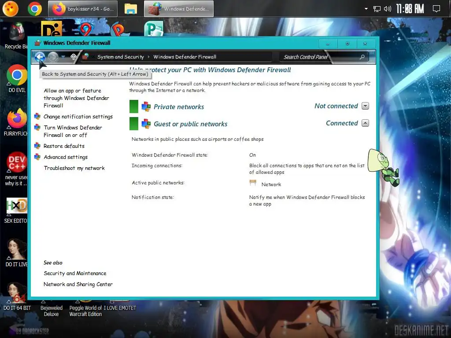The width and height of the screenshot is (451, 338).
Task: Open Advanced settings link
Action: pyautogui.click(x=66, y=157)
